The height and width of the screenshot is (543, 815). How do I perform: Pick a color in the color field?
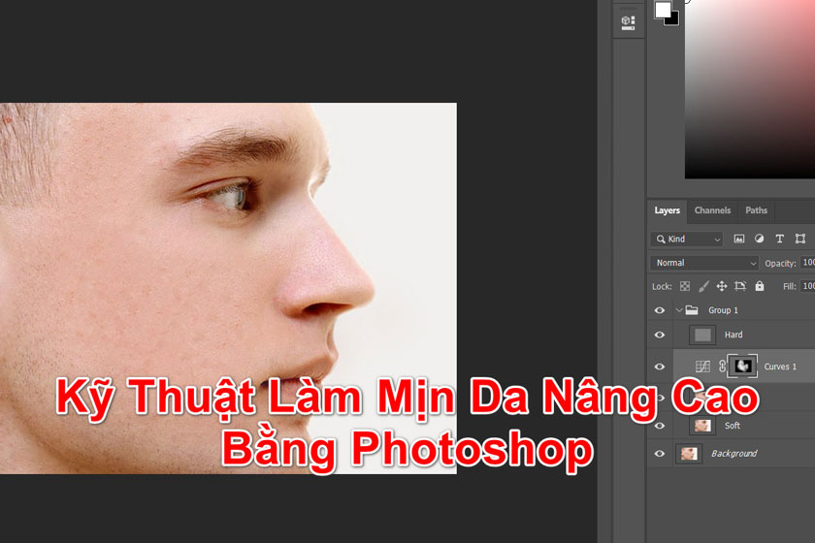point(749,89)
